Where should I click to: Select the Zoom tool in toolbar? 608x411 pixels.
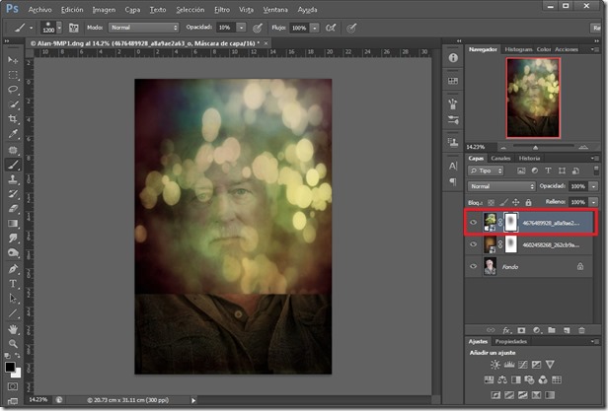point(14,343)
